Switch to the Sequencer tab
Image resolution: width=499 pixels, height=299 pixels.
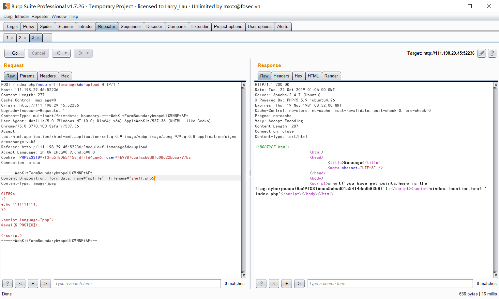[x=131, y=26]
